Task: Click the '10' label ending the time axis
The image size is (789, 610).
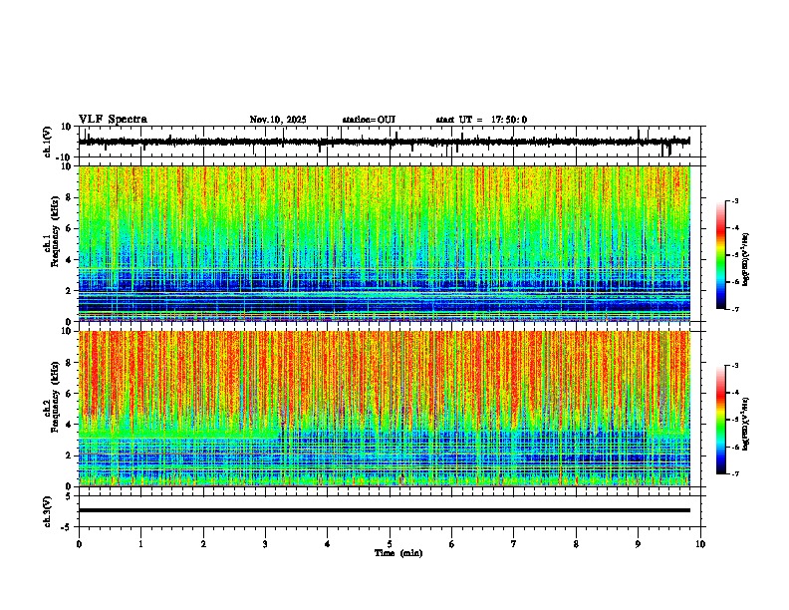Action: click(x=700, y=544)
